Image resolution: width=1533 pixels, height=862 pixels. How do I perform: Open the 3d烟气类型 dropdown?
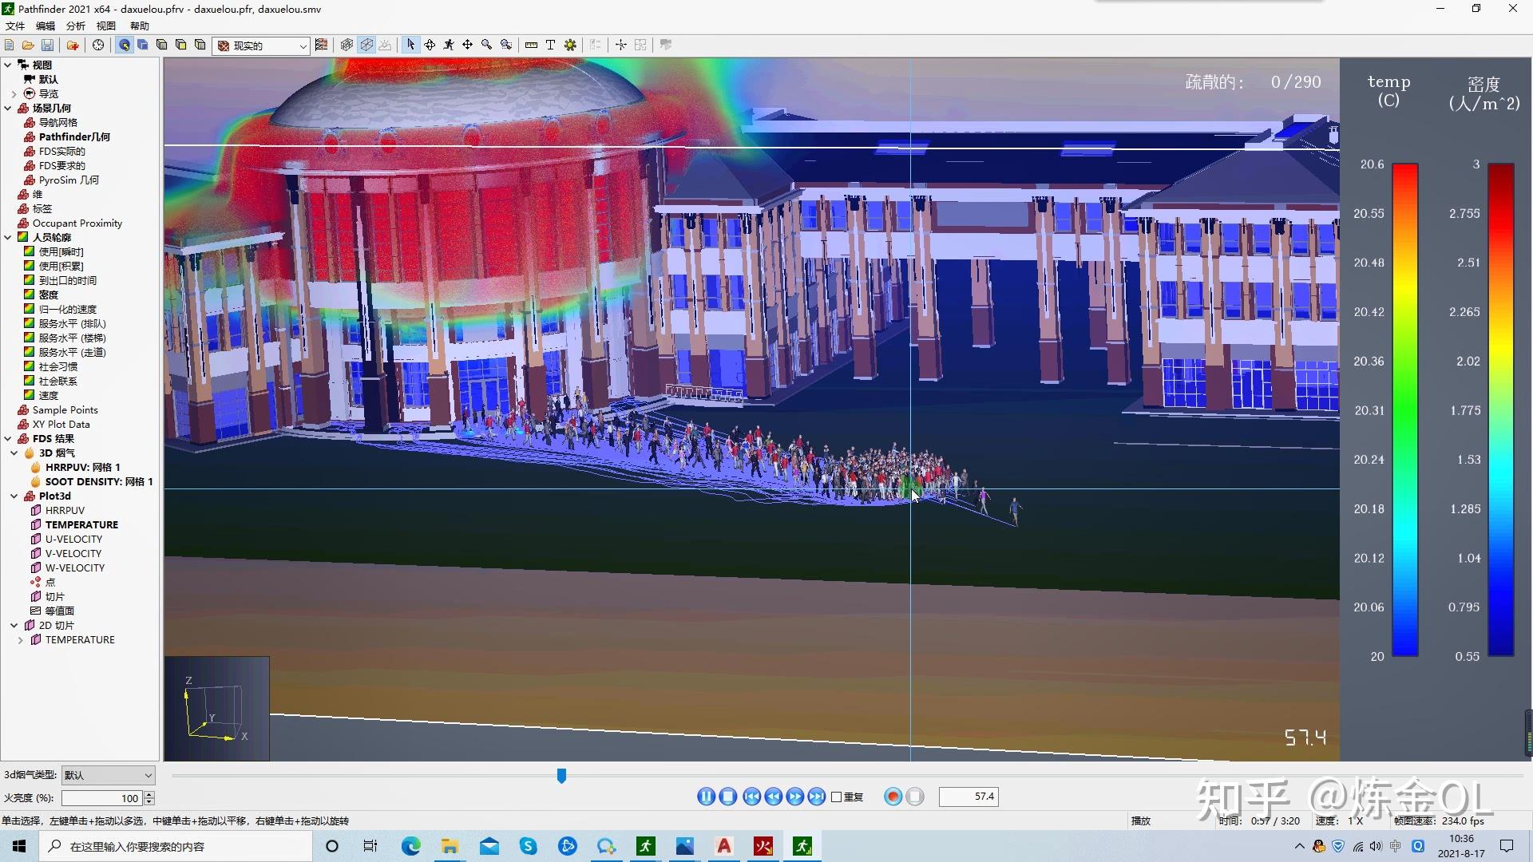click(108, 775)
